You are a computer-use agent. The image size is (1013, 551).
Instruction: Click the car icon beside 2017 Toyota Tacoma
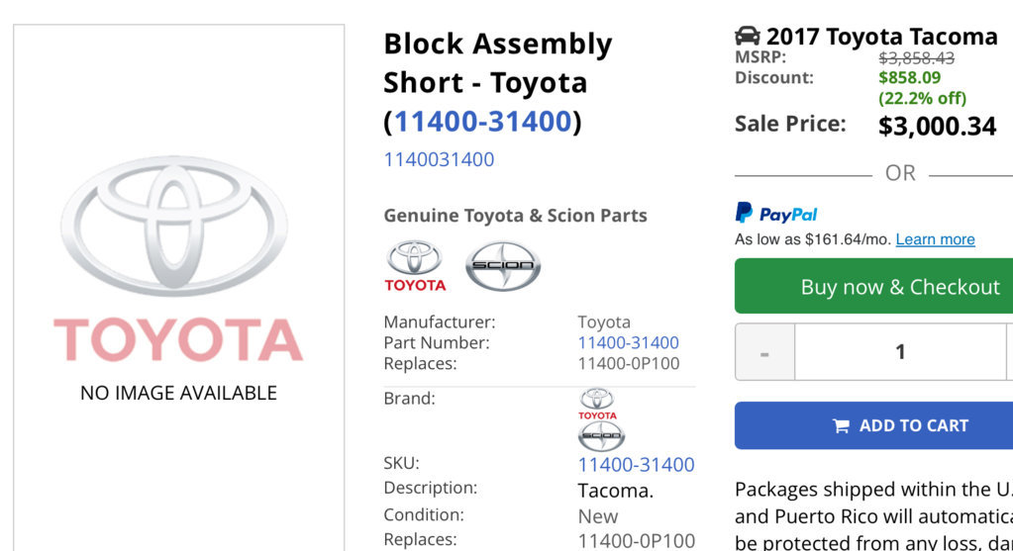pyautogui.click(x=747, y=37)
